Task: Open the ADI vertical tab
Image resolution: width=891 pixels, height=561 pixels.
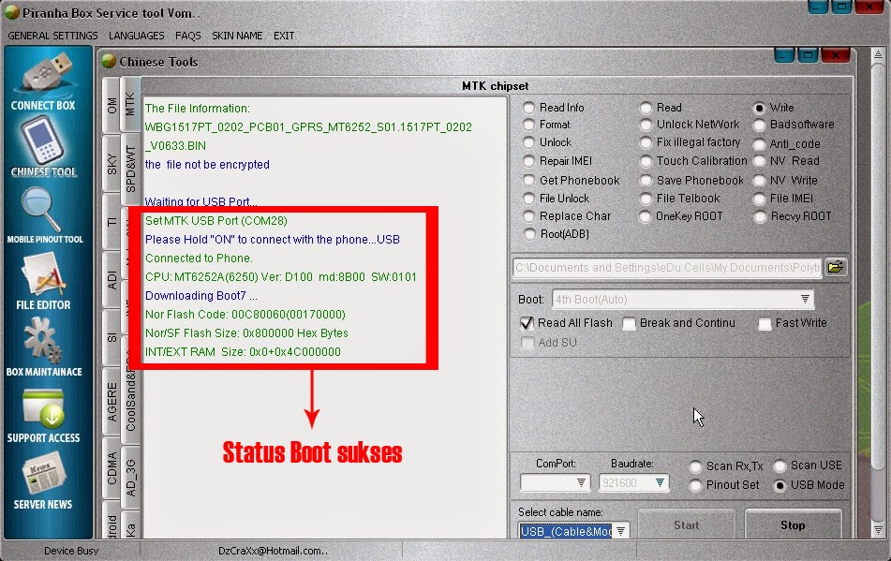Action: 111,280
